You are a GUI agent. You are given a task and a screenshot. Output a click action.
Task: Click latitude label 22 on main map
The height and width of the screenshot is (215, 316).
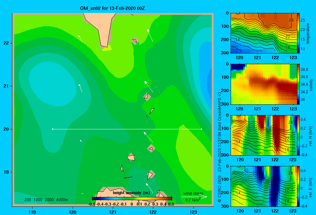6,43
